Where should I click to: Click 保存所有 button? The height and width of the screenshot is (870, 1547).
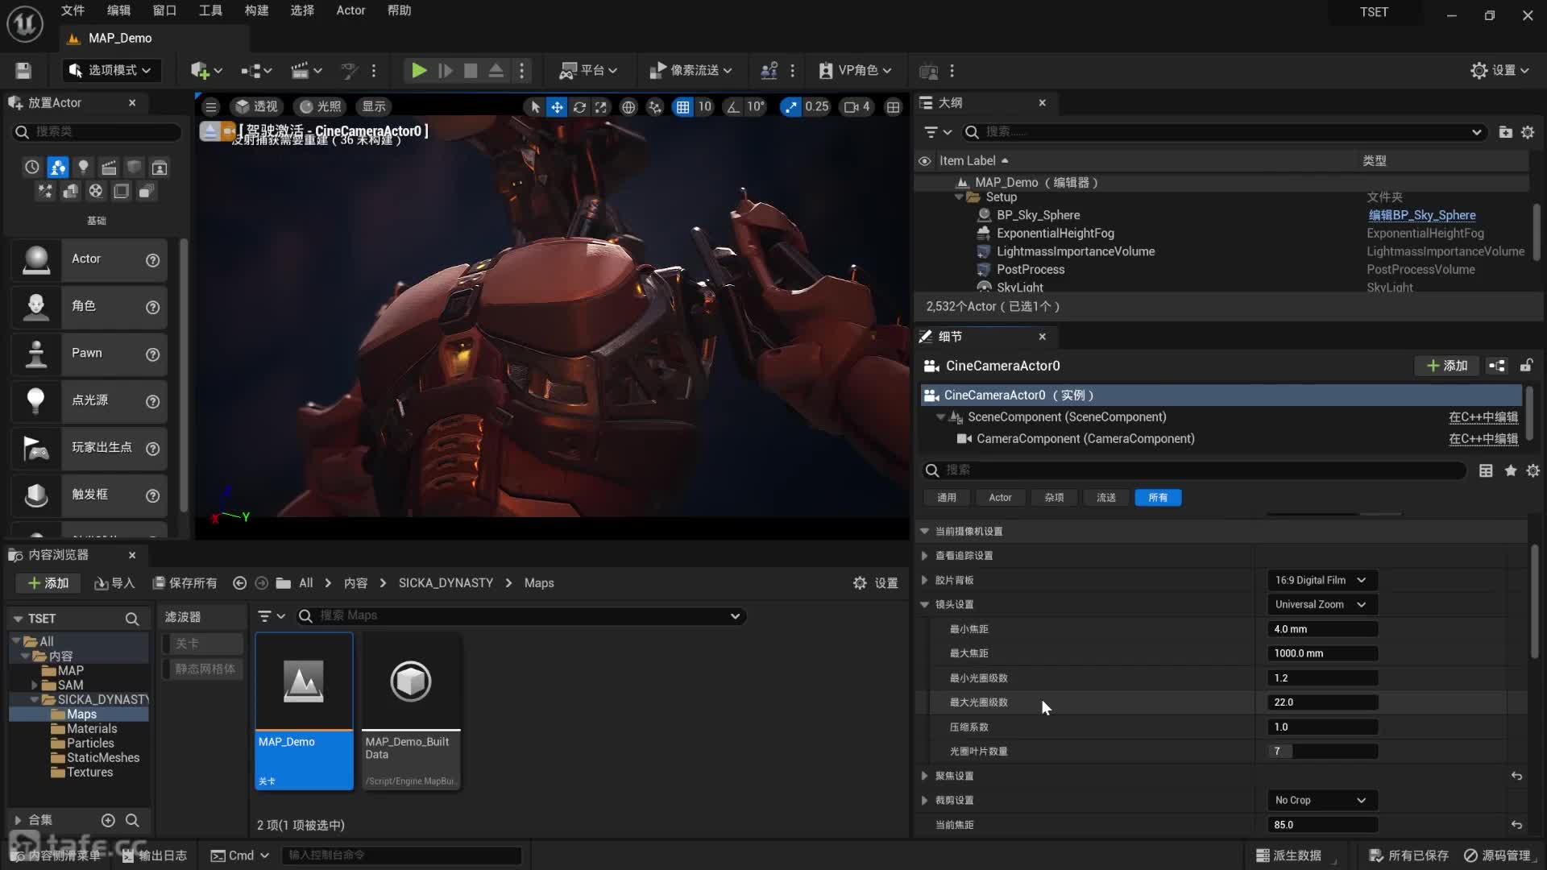pos(185,583)
